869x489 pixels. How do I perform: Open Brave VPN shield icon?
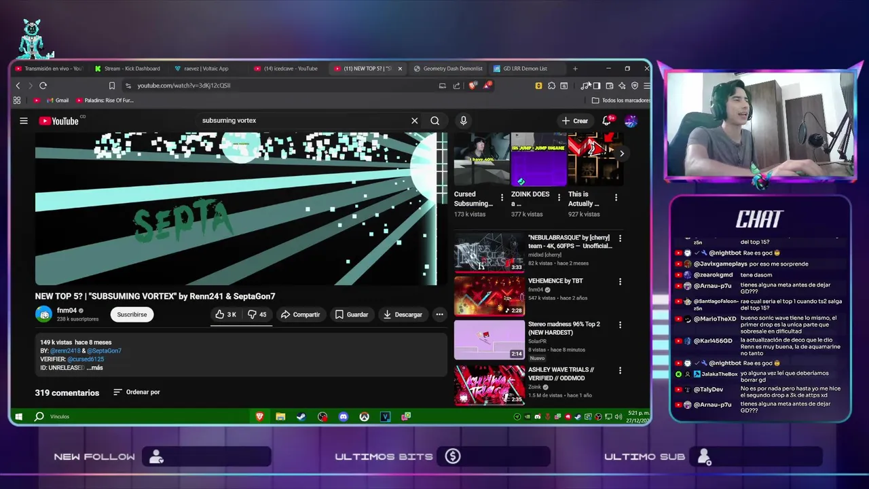click(x=635, y=86)
